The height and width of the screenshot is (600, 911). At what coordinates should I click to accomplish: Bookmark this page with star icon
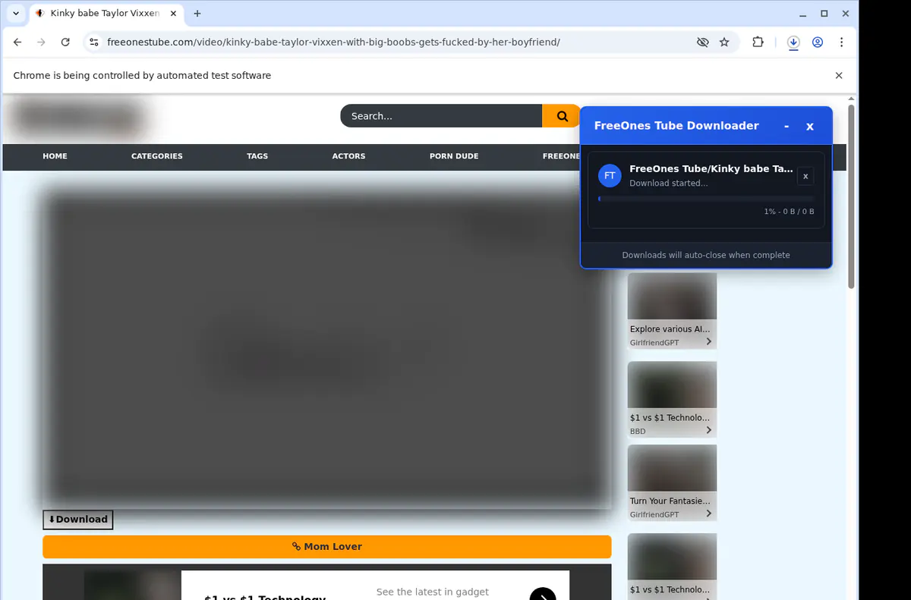click(x=724, y=42)
